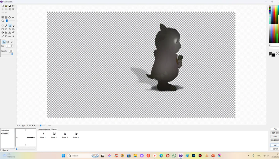Click the Opacity value field
Viewport: 279px width, 159px height.
[x=11, y=51]
